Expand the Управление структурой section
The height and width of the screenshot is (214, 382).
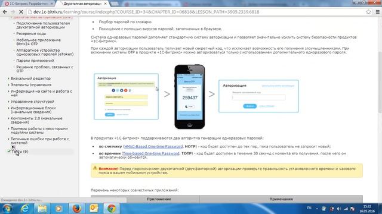click(x=32, y=102)
